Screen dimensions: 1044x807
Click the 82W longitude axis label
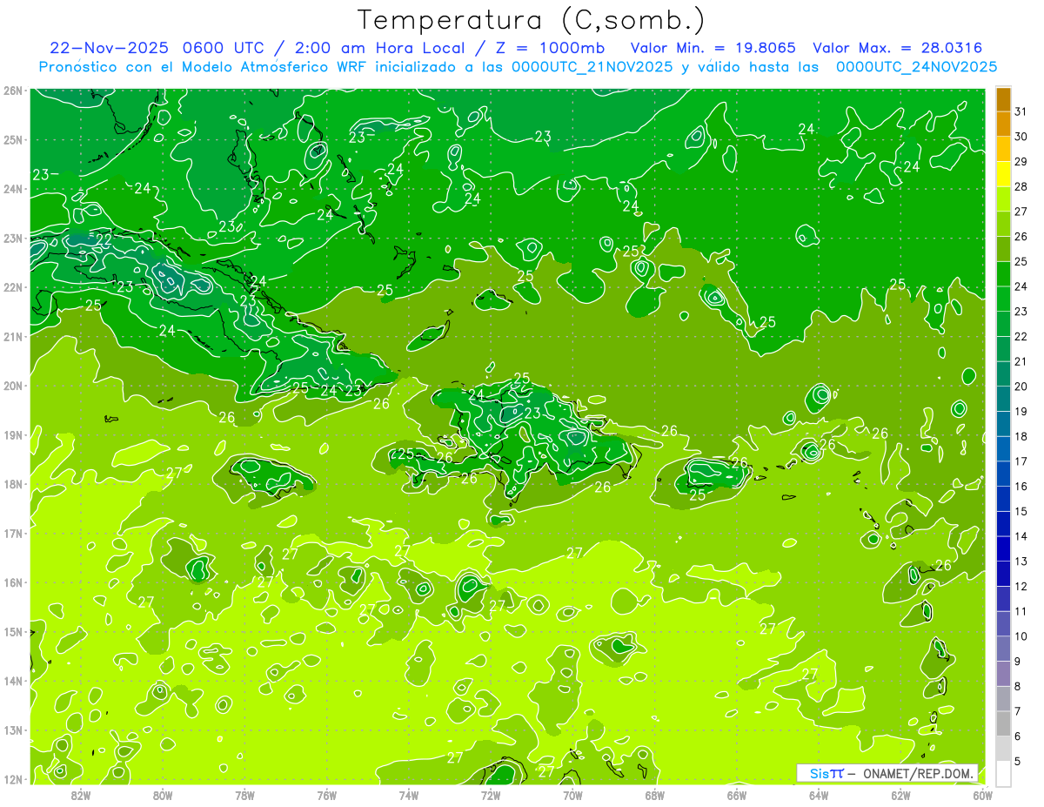coord(81,794)
